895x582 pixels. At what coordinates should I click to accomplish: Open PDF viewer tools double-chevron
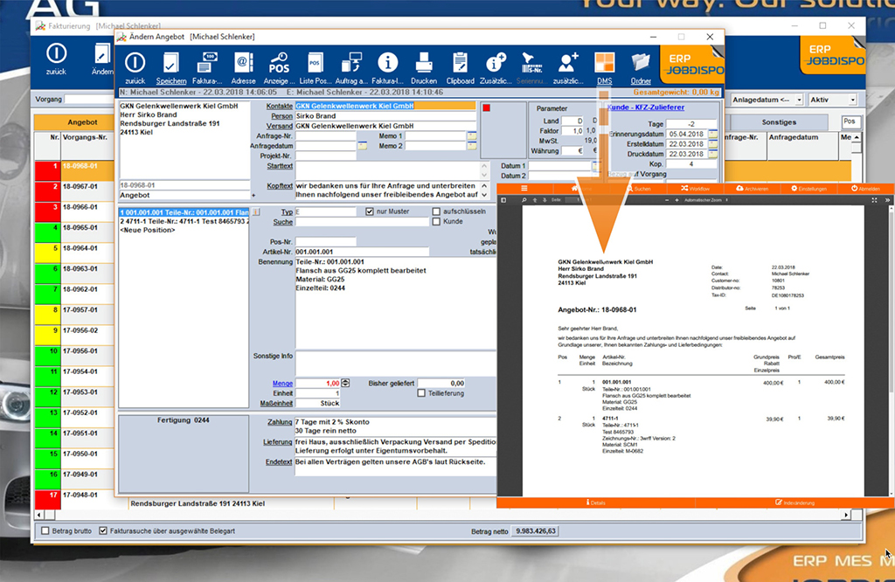[x=887, y=200]
